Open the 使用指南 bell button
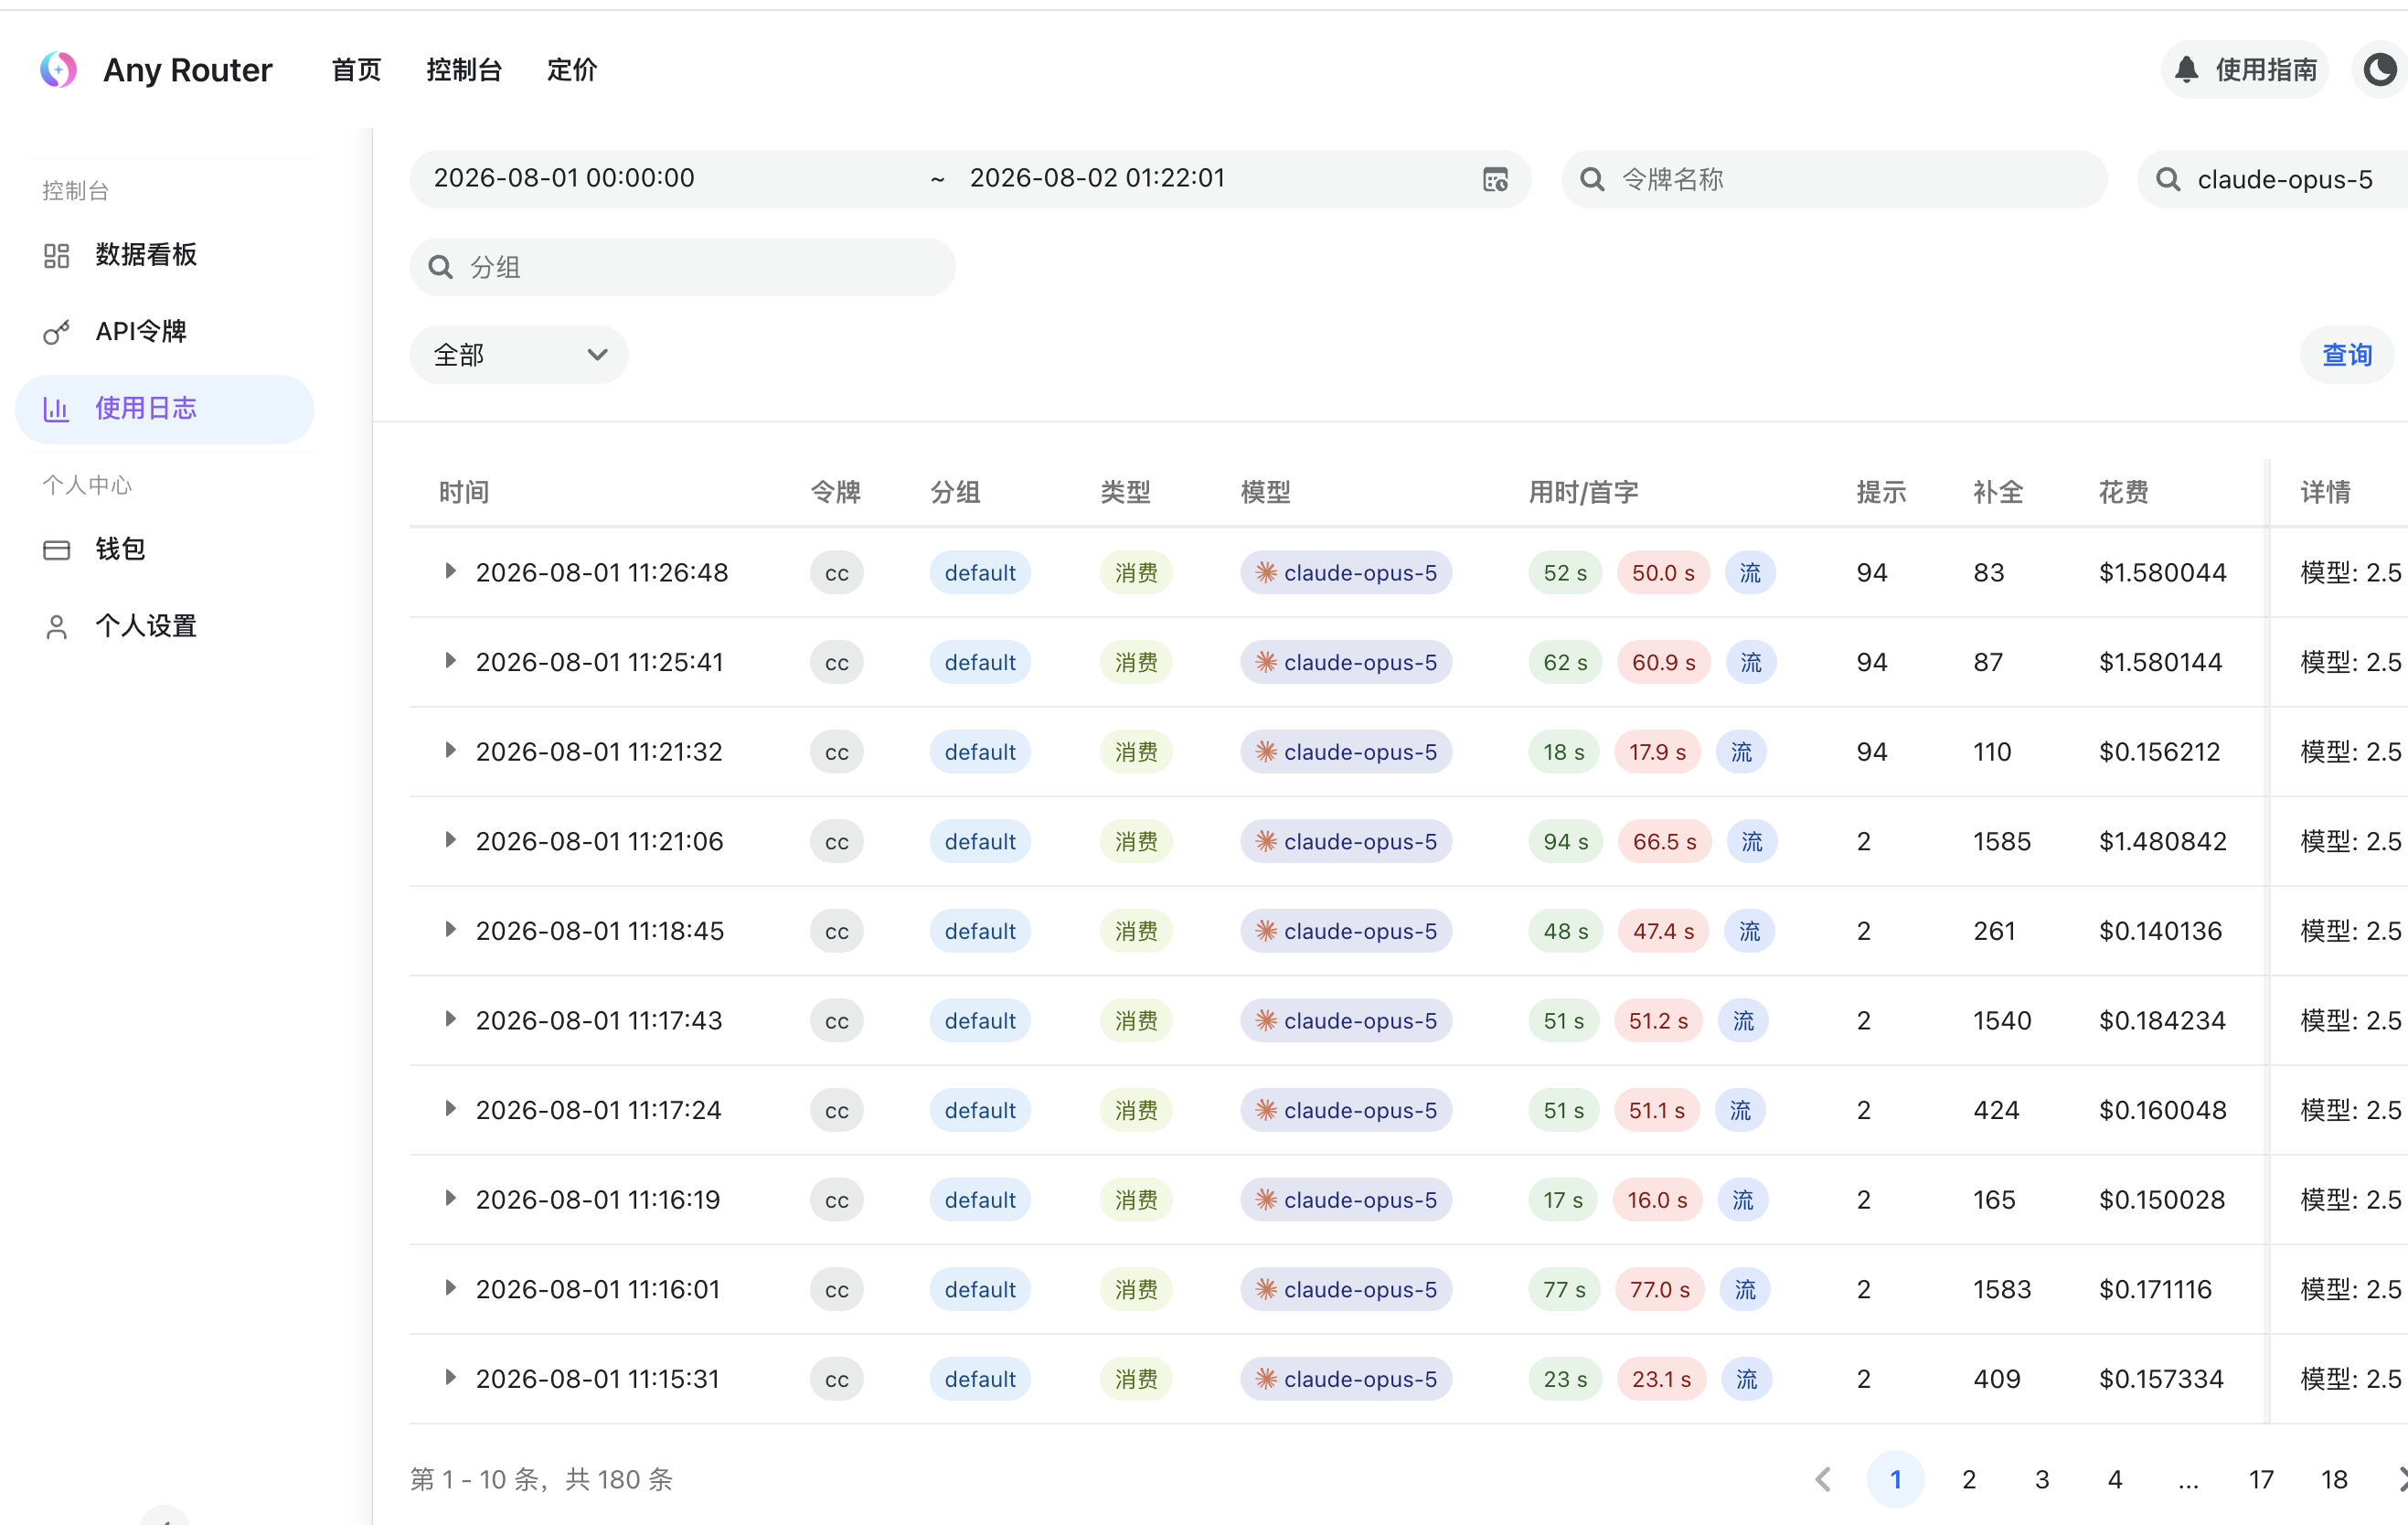Image resolution: width=2408 pixels, height=1525 pixels. tap(2244, 69)
